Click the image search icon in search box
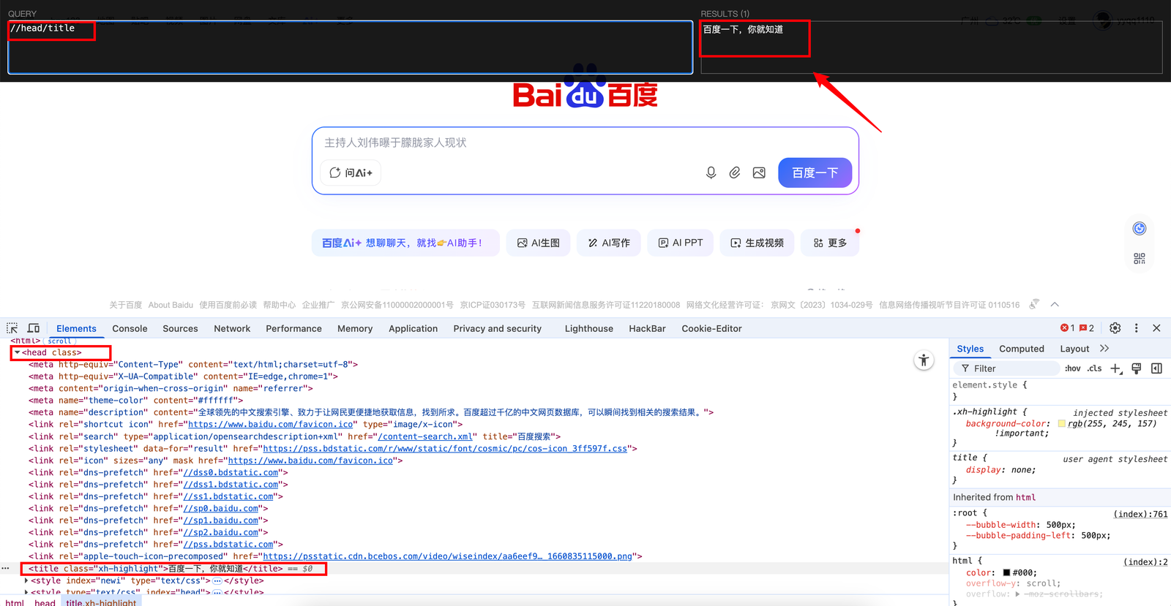 click(x=759, y=173)
